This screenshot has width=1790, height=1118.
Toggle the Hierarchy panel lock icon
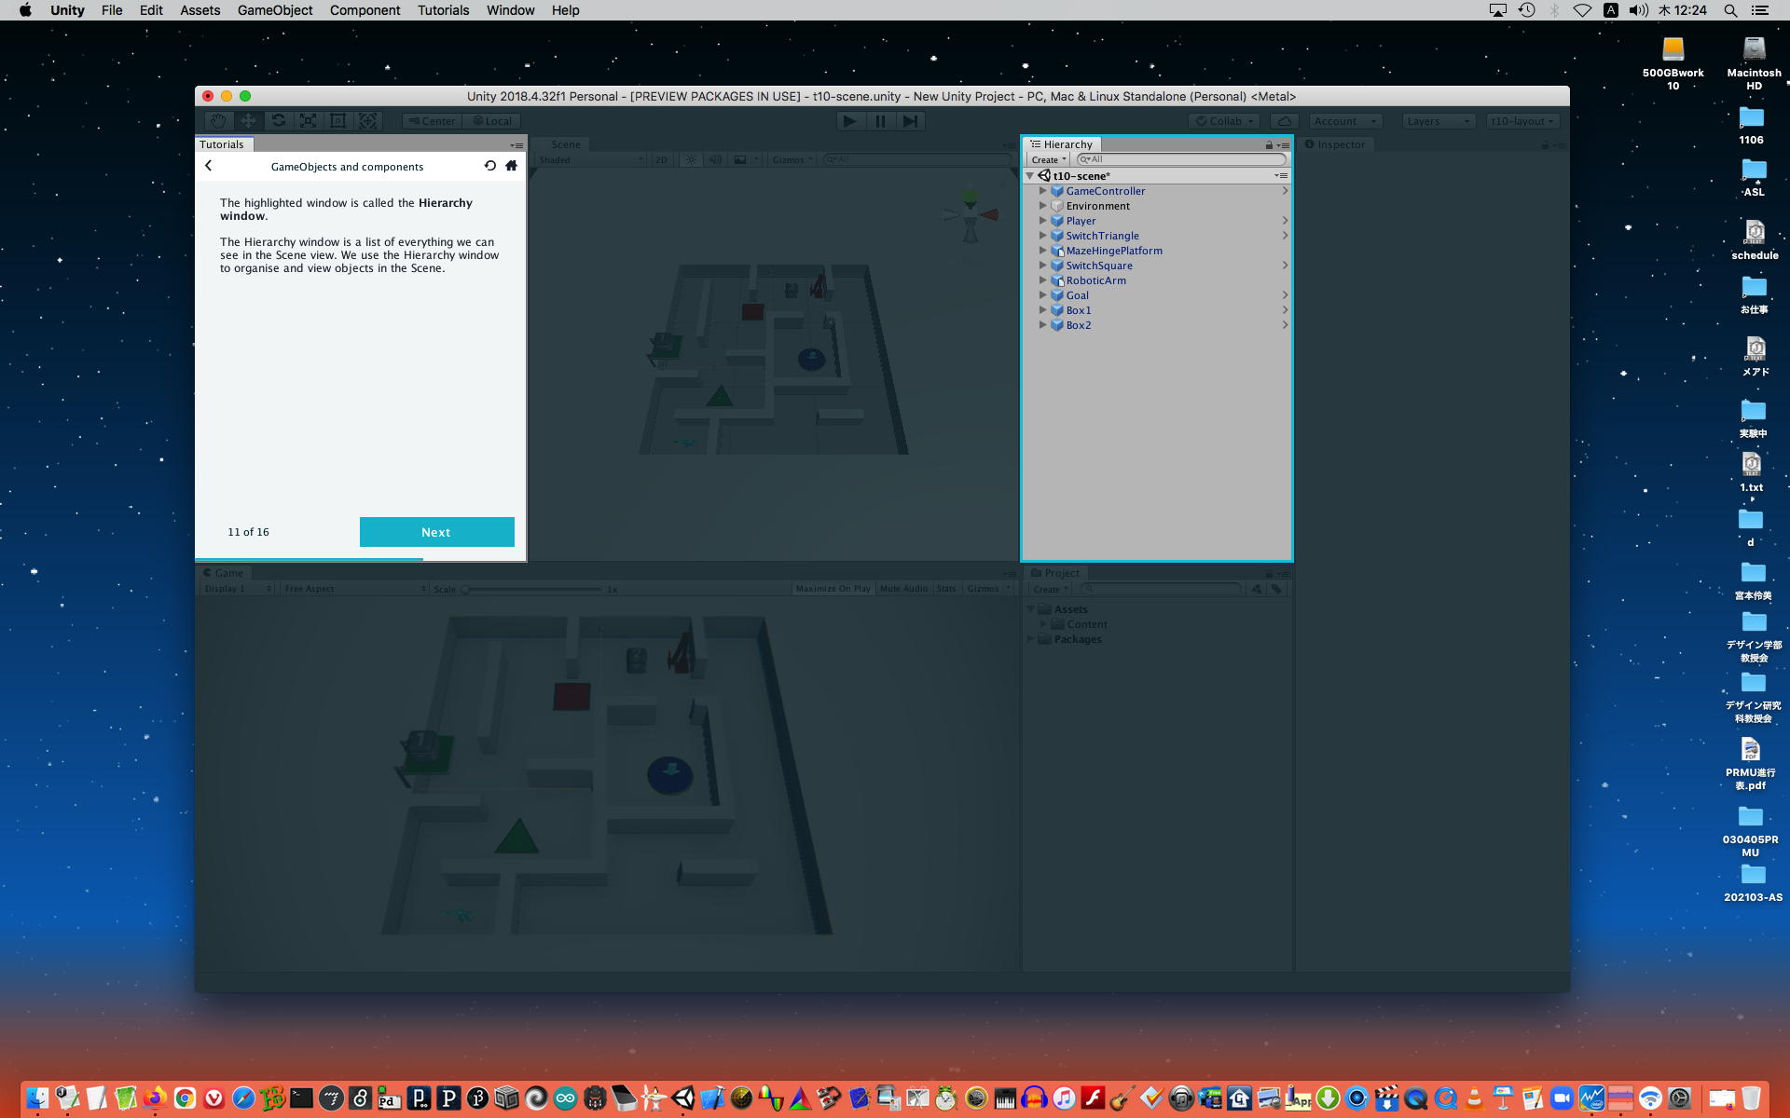(1268, 144)
